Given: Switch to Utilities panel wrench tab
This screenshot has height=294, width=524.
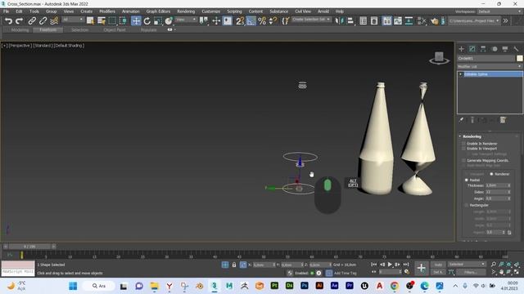Looking at the screenshot, I should click(x=516, y=49).
